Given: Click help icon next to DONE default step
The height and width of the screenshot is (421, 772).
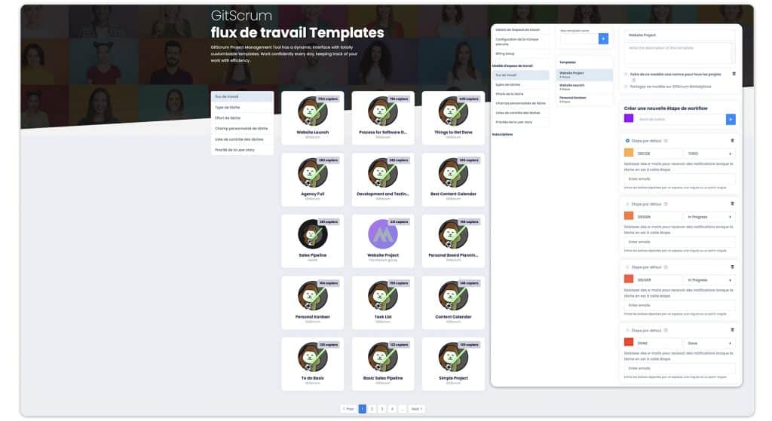Looking at the screenshot, I should [x=666, y=331].
